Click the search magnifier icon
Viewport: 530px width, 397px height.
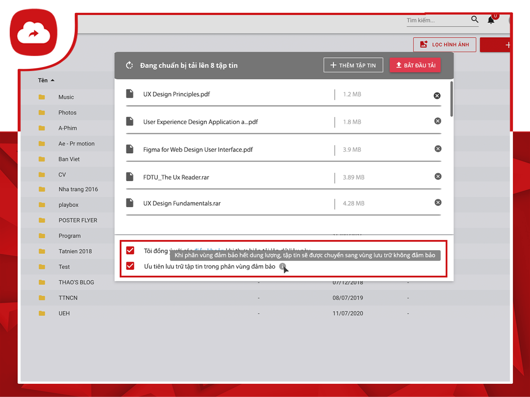coord(475,19)
